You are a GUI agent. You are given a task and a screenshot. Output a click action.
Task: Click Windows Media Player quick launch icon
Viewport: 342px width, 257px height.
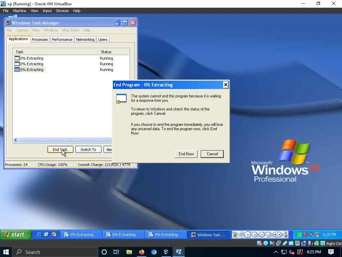pyautogui.click(x=54, y=235)
